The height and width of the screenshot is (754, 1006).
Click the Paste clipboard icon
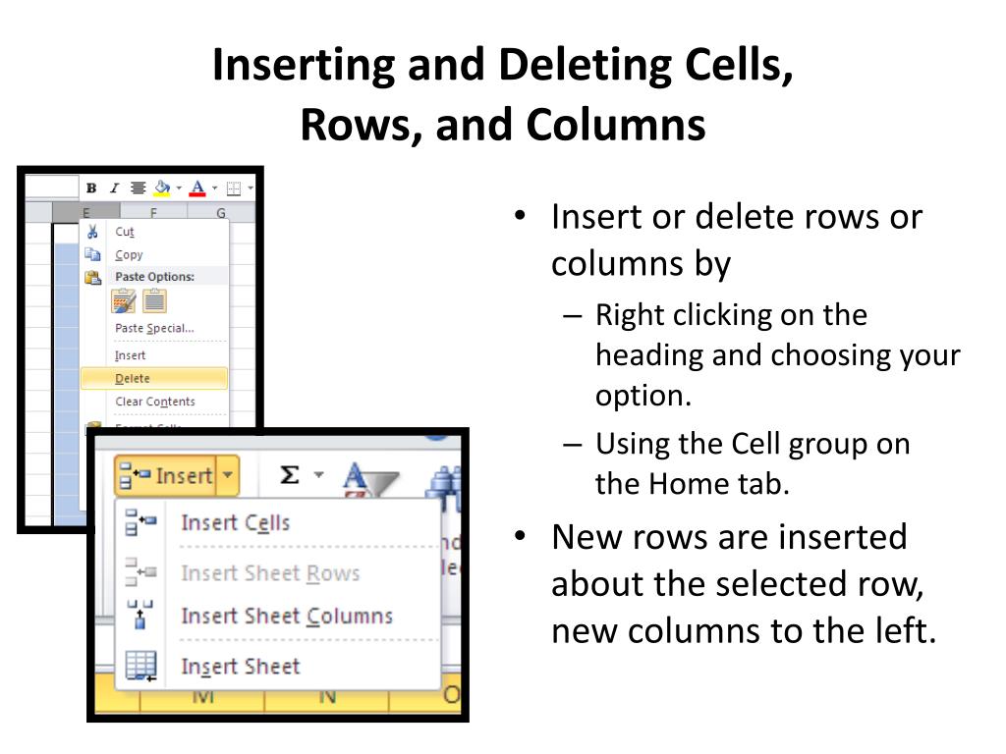tap(93, 277)
